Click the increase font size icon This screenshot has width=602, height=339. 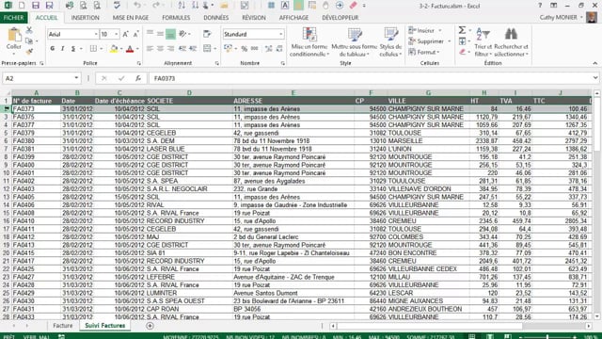click(x=125, y=34)
